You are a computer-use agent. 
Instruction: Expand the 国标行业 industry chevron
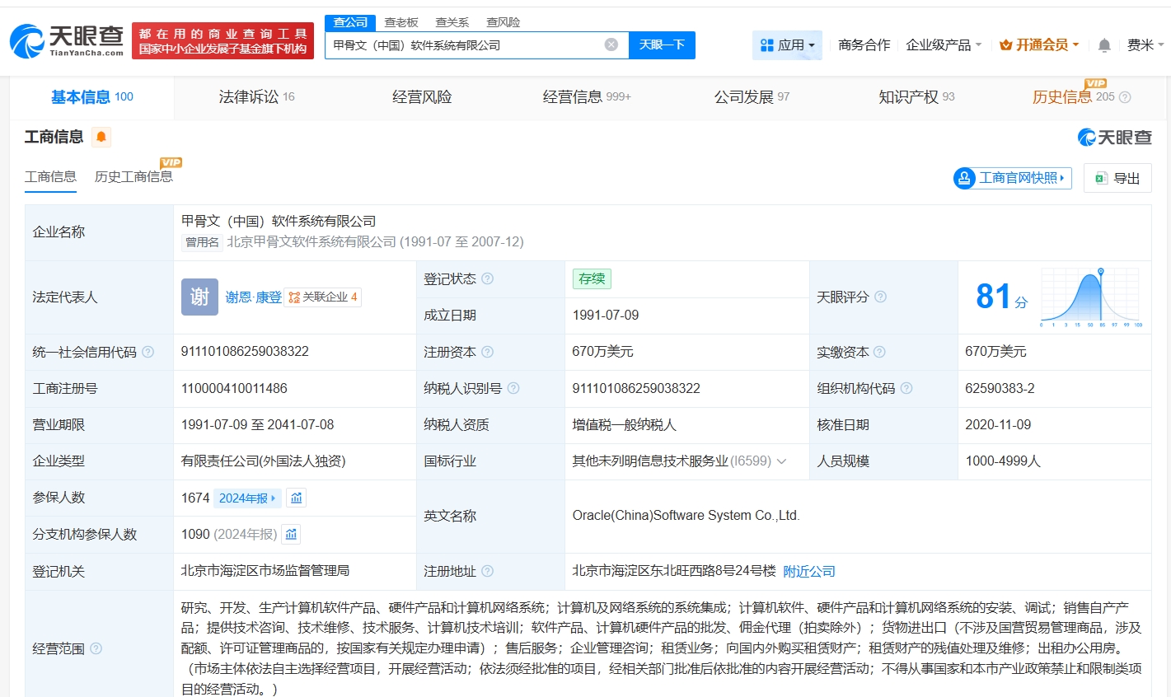[781, 461]
